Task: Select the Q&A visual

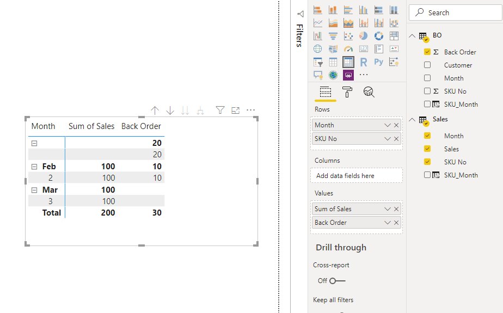Action: 317,75
